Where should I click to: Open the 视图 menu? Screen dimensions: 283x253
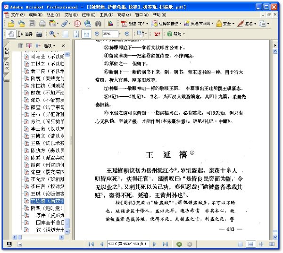tap(53, 15)
